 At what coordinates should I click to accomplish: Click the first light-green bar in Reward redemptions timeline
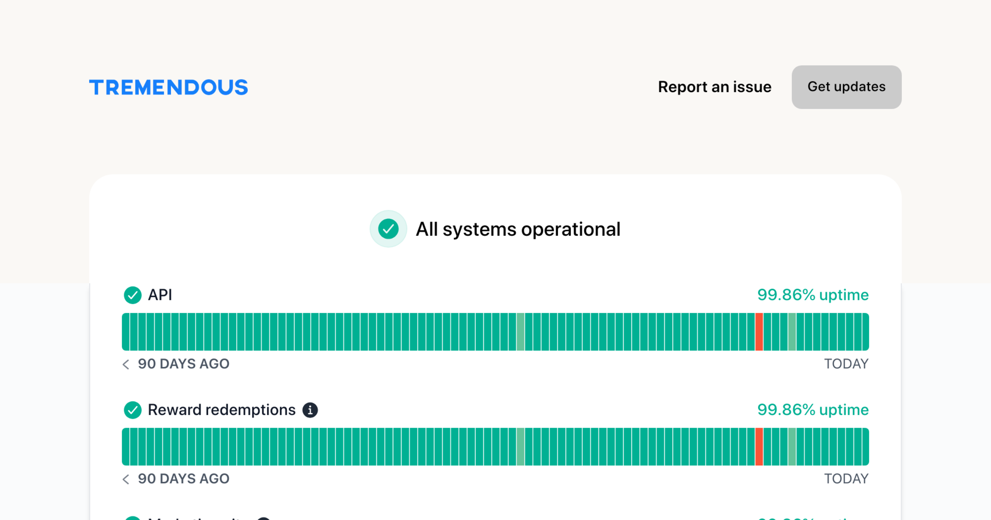(520, 447)
